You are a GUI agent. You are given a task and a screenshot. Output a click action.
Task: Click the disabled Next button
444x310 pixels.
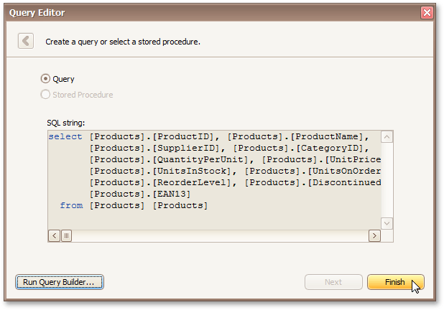(x=333, y=282)
